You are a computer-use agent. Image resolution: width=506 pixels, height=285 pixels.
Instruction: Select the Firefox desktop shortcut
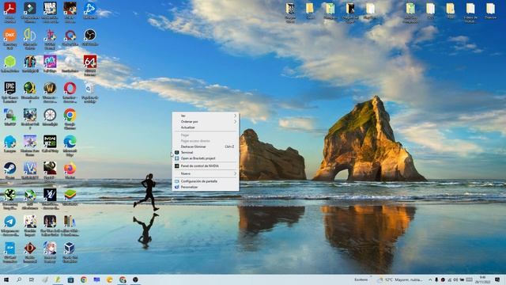coord(70,169)
